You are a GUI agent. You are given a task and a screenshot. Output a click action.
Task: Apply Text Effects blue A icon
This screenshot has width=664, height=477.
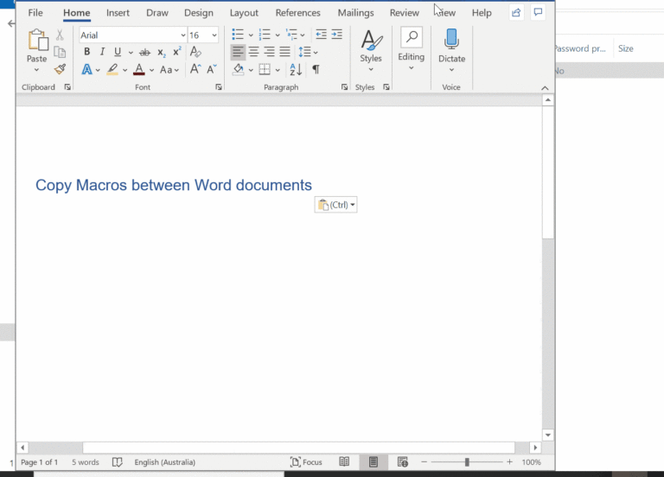tap(86, 69)
